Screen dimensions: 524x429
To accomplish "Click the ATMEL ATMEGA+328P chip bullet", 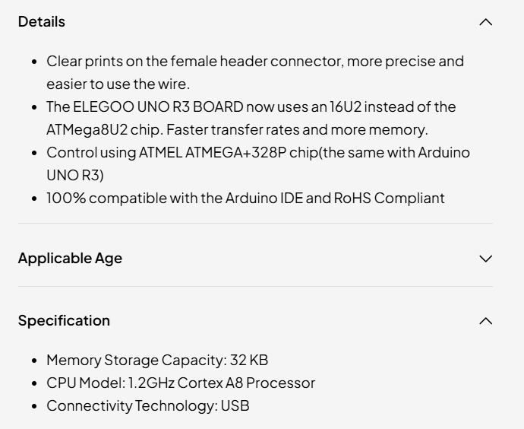I will click(x=258, y=152).
